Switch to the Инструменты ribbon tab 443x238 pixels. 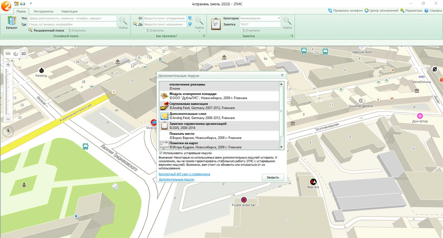43,11
